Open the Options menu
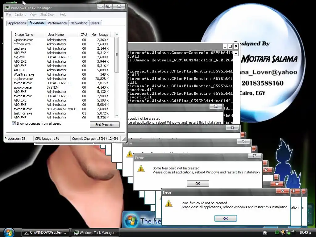The height and width of the screenshot is (237, 316). point(20,15)
